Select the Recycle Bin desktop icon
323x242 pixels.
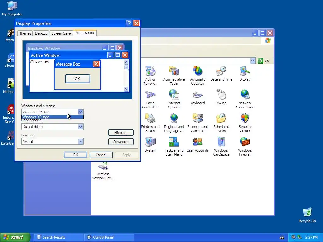(x=307, y=215)
